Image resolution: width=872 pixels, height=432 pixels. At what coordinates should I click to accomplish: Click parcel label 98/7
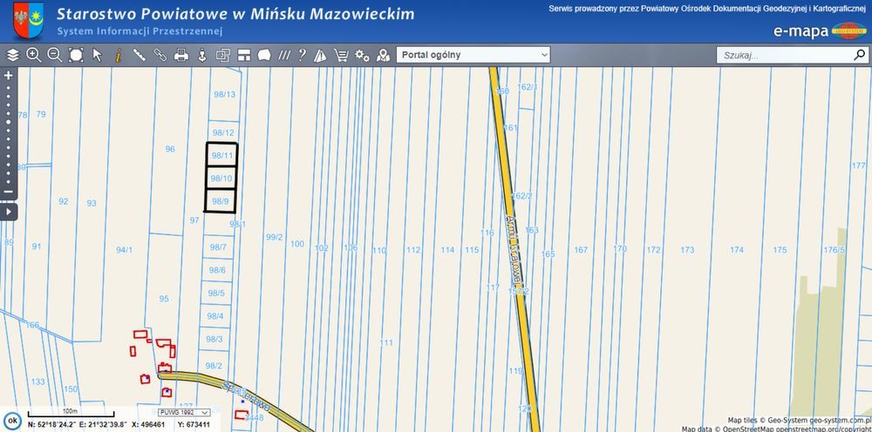(218, 247)
